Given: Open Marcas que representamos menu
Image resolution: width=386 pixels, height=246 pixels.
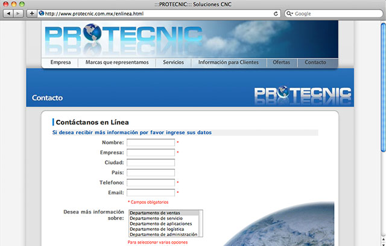Looking at the screenshot, I should [x=117, y=63].
